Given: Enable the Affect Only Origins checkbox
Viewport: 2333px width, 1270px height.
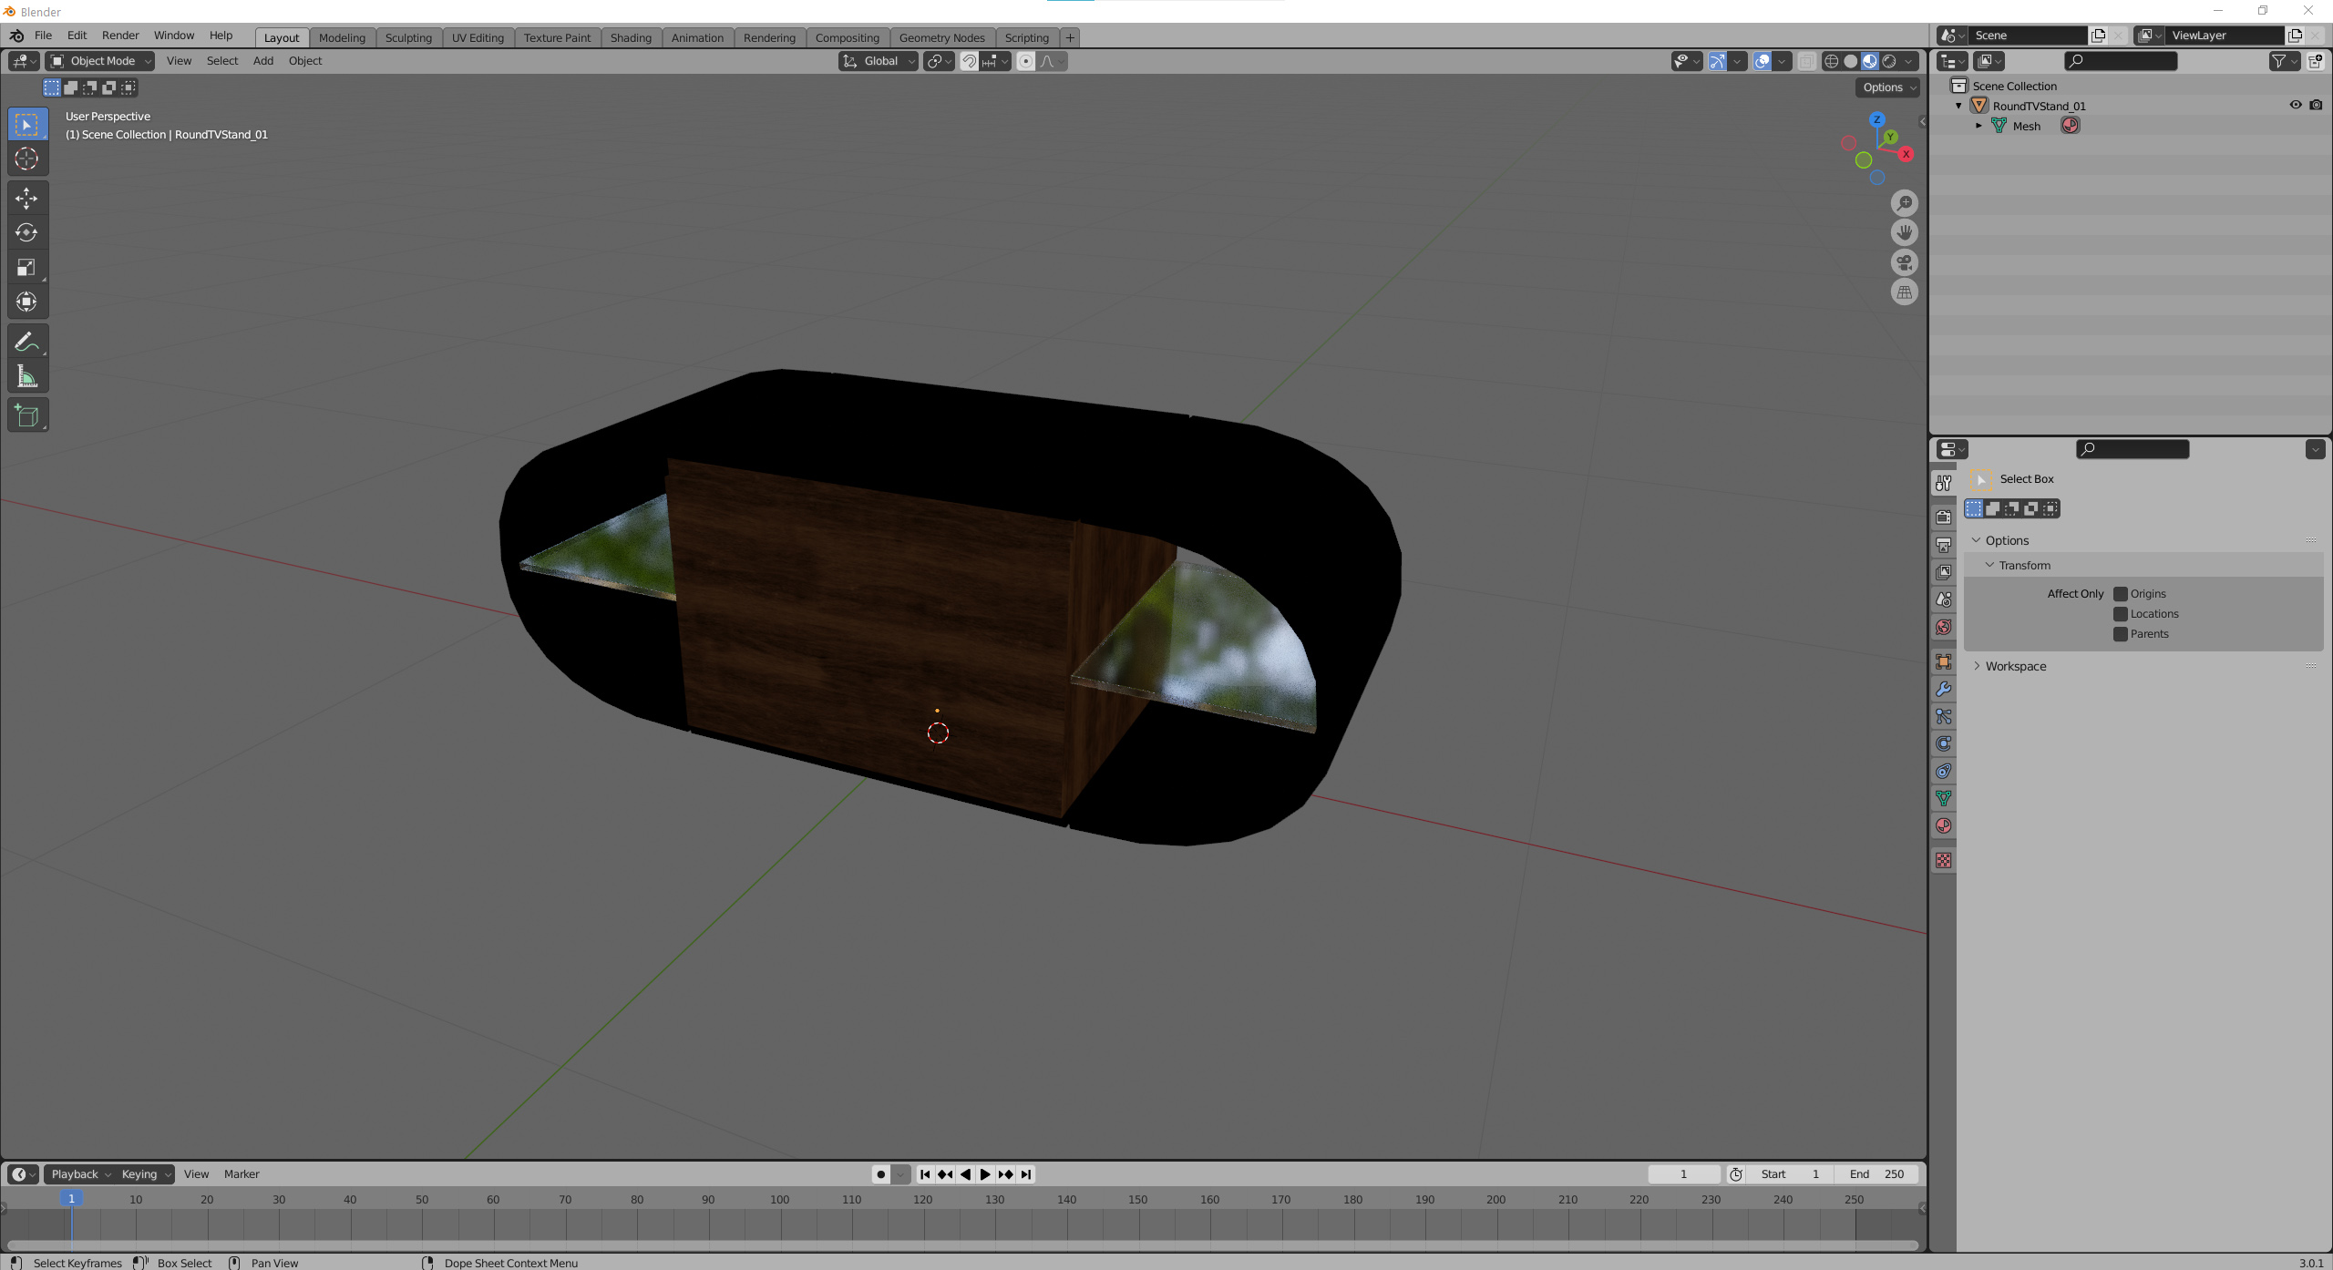Looking at the screenshot, I should pos(2121,594).
